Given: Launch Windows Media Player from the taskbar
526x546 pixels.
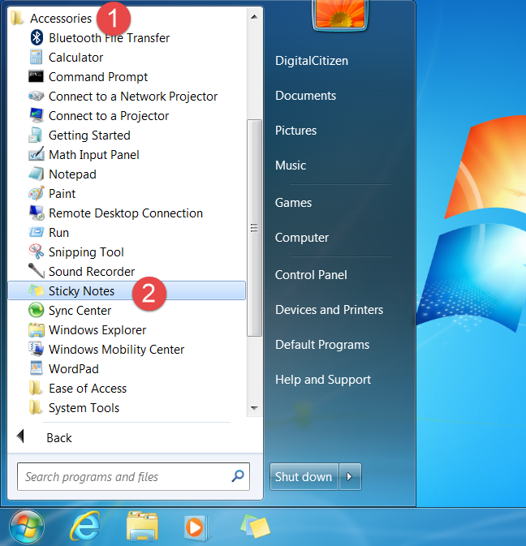Looking at the screenshot, I should (196, 527).
